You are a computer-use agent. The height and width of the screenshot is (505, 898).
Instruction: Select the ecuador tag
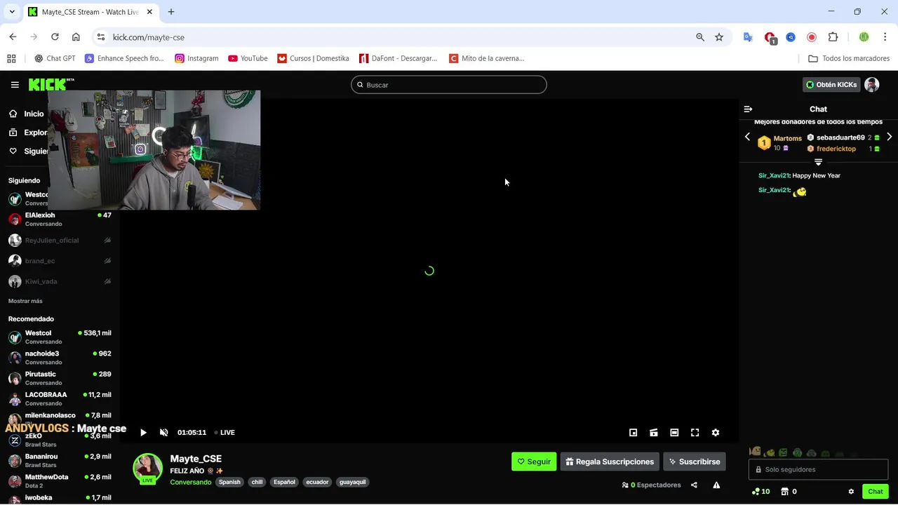(317, 483)
